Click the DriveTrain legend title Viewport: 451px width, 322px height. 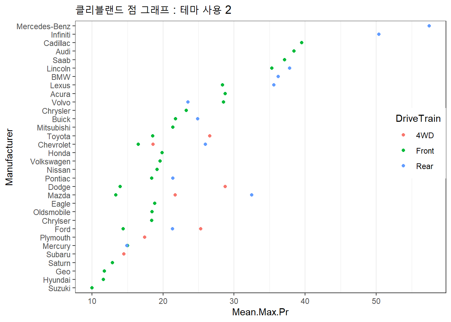click(x=418, y=118)
